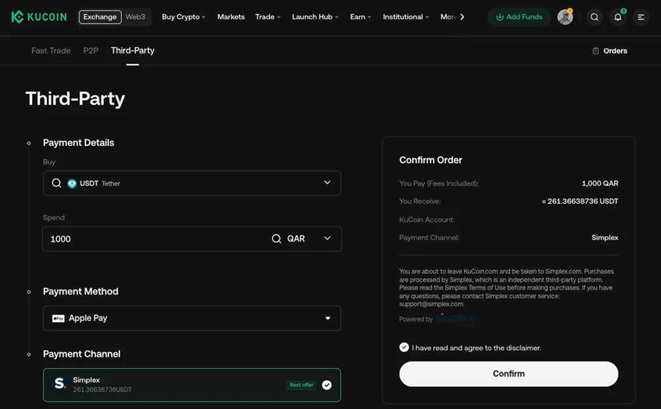Go to Markets page
Viewport: 661px width, 409px height.
click(x=231, y=17)
